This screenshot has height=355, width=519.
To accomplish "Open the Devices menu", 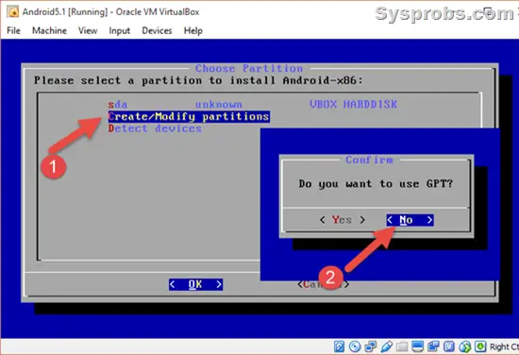I will [x=157, y=30].
